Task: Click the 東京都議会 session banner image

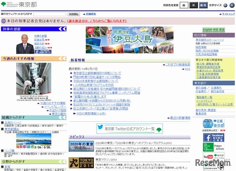Action: [x=34, y=141]
